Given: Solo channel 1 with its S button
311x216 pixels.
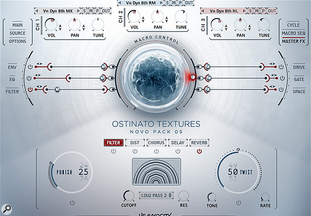Looking at the screenshot, I should point(84,11).
